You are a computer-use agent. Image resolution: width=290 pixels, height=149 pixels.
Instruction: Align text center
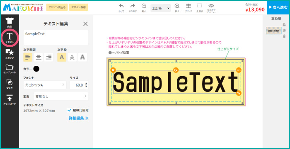[x=38, y=57]
